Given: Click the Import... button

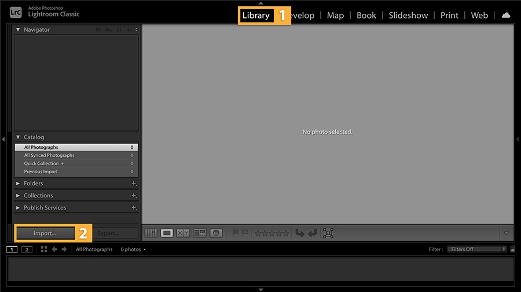Looking at the screenshot, I should [x=45, y=233].
